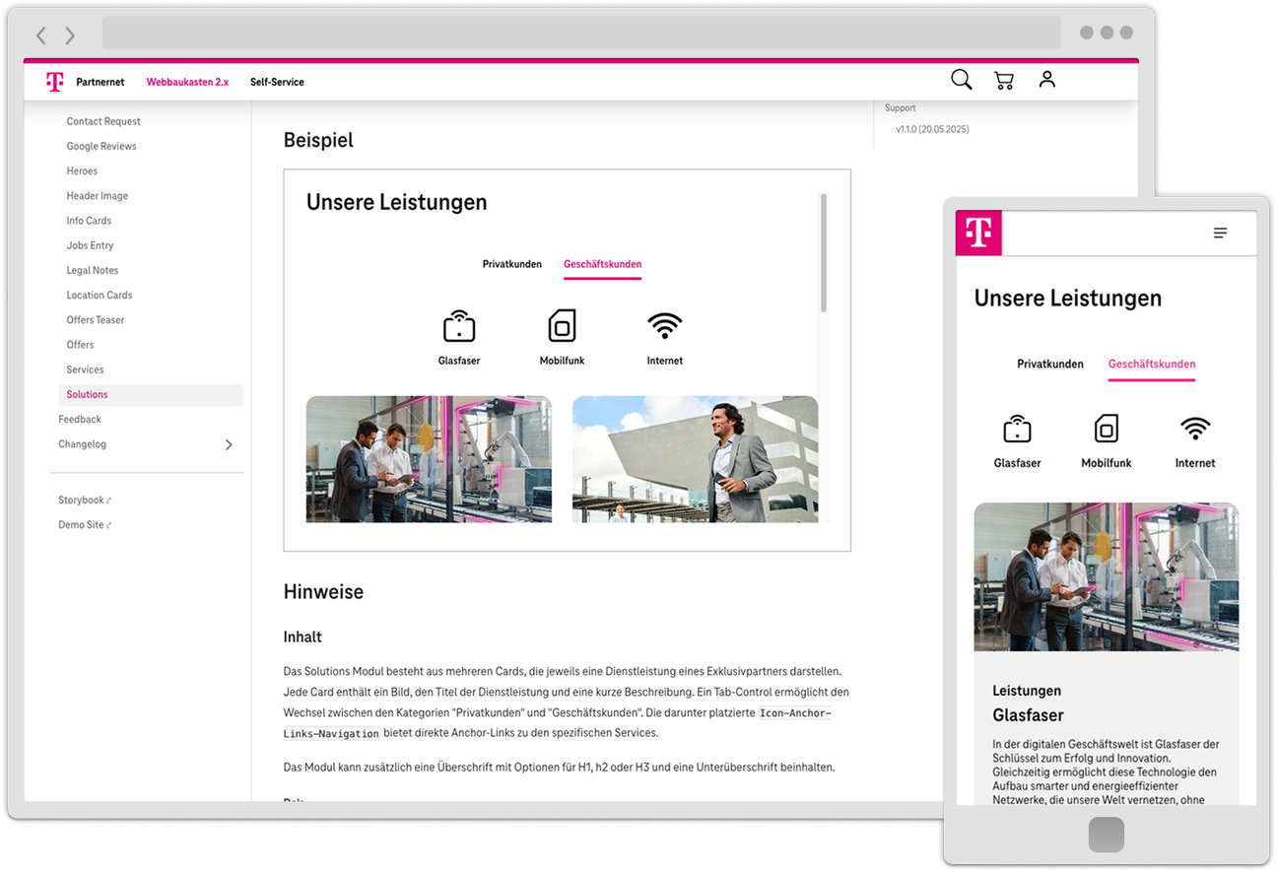Click the Telekom T logo in header

[x=55, y=82]
